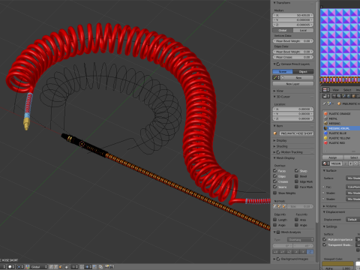This screenshot has height=270, width=360.
Task: Select the Local median toggle
Action: pos(303,30)
